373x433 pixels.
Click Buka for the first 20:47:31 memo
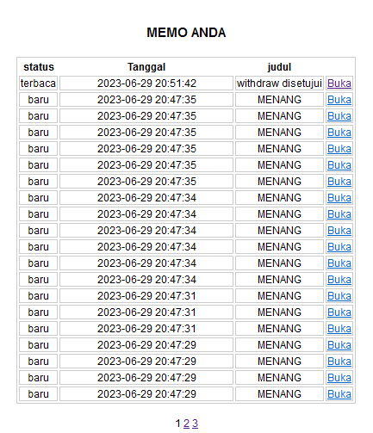(339, 296)
